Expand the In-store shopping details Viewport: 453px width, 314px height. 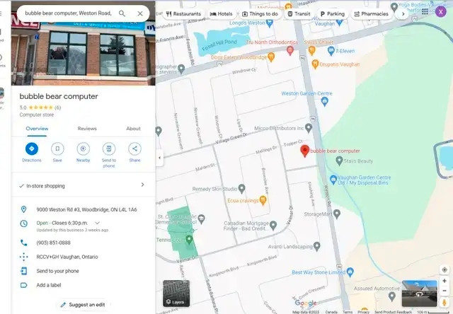tap(142, 185)
